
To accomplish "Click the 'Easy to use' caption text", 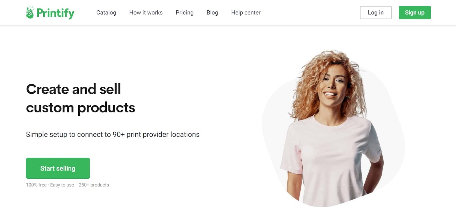I will (62, 185).
